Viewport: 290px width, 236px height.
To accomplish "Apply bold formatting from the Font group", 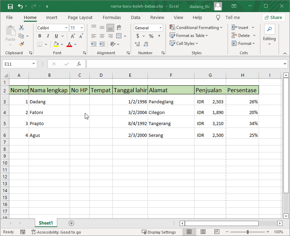I will point(40,36).
